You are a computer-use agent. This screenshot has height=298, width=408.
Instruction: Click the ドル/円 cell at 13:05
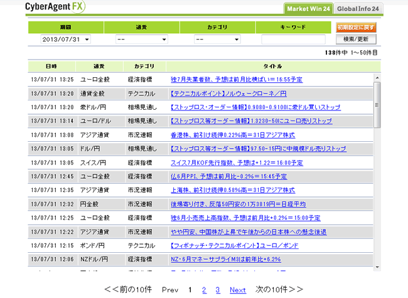(90, 149)
